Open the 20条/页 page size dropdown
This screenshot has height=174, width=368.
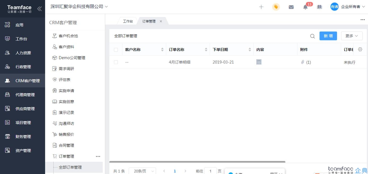tap(142, 171)
